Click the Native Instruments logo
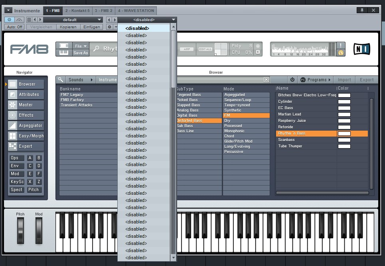The image size is (385, 266). [362, 49]
